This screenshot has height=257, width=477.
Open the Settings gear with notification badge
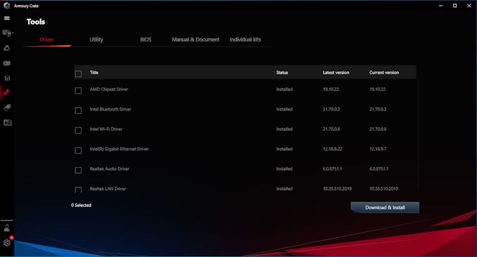[x=7, y=243]
